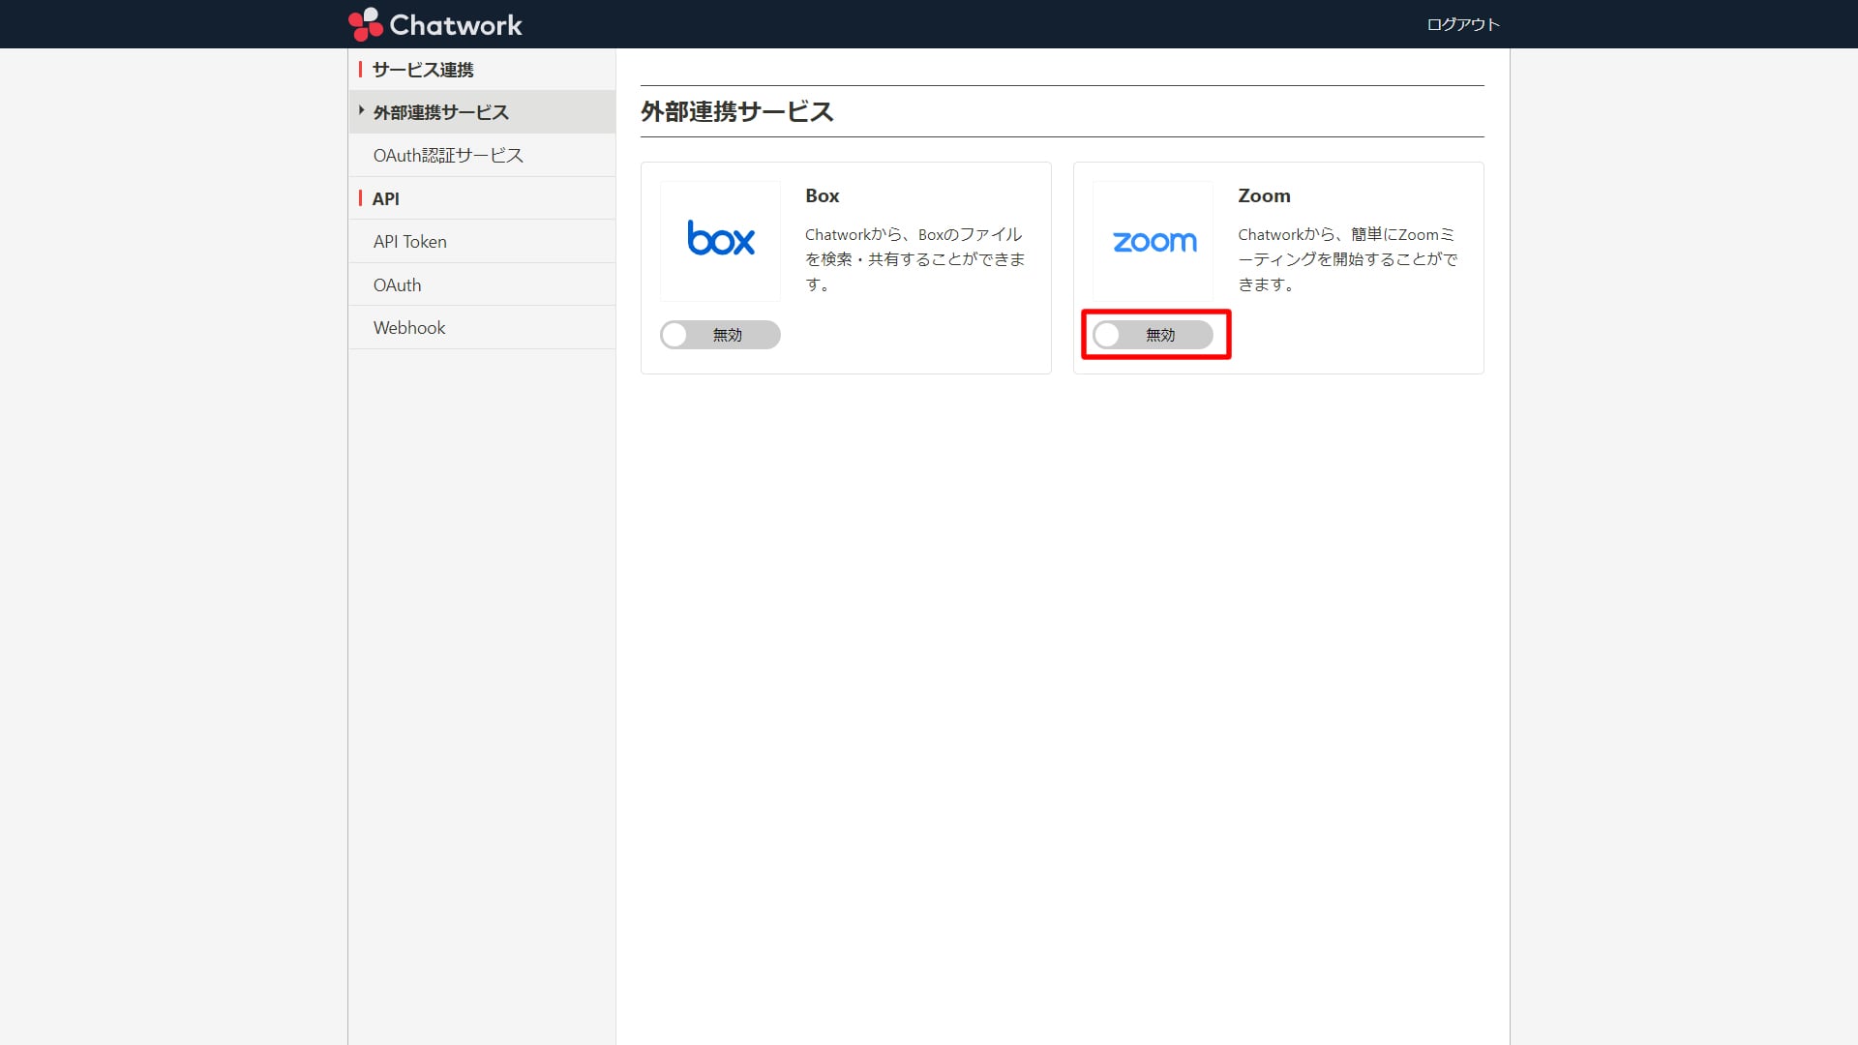The image size is (1858, 1045).
Task: Click the Box logo thumbnail
Action: 720,240
